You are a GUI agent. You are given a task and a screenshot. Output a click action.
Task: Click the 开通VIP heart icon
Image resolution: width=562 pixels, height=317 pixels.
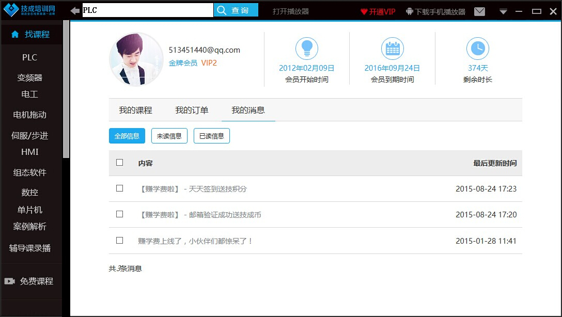point(364,11)
